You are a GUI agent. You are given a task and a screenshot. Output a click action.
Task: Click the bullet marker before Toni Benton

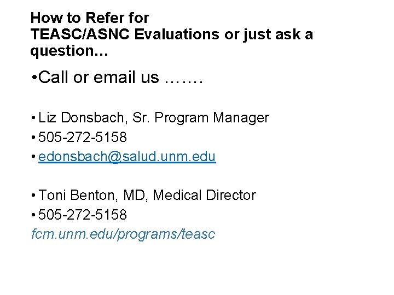(x=33, y=196)
